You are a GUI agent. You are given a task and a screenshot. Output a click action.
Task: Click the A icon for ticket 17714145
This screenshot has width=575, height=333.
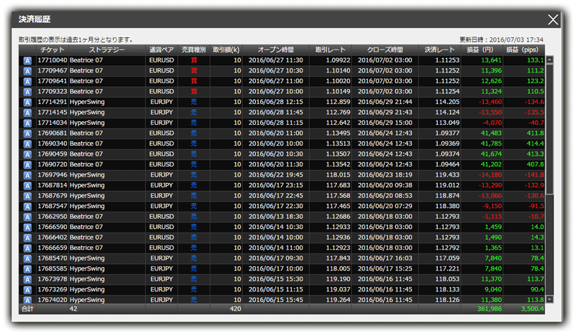[27, 113]
